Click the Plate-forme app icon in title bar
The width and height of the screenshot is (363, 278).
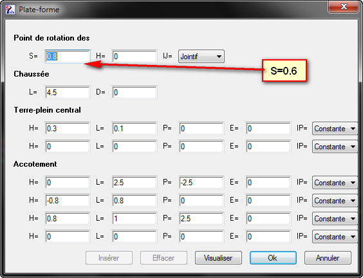click(10, 10)
